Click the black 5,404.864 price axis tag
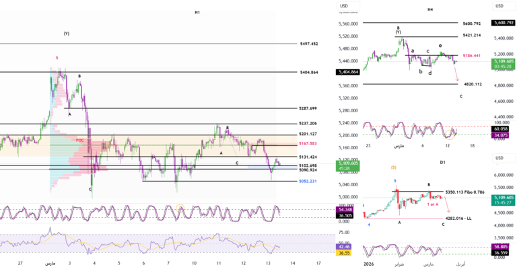The image size is (517, 269). (348, 72)
